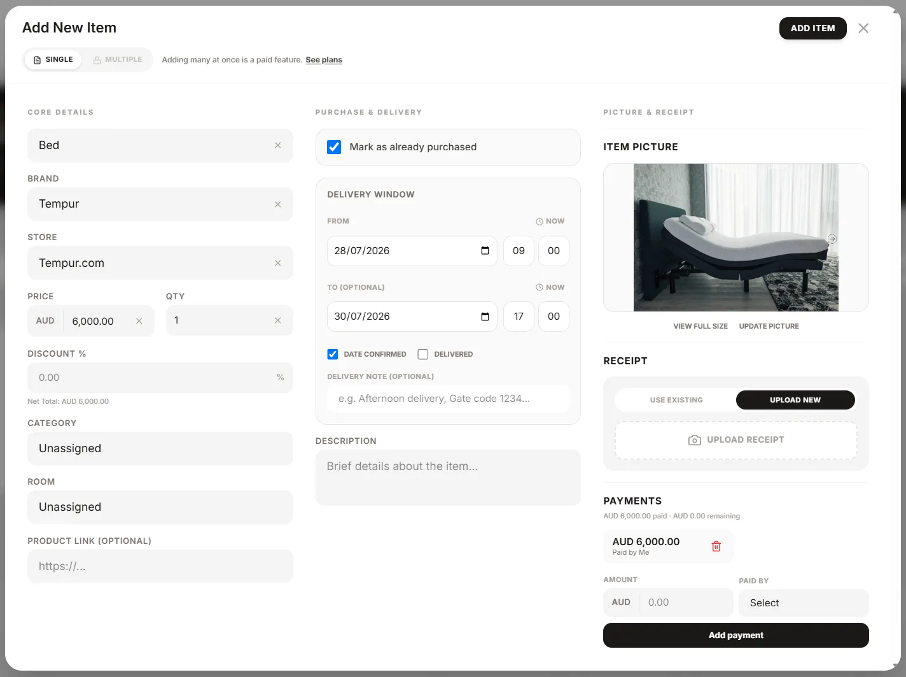Viewport: 906px width, 677px height.
Task: Select Upload New receipt tab
Action: (x=795, y=400)
